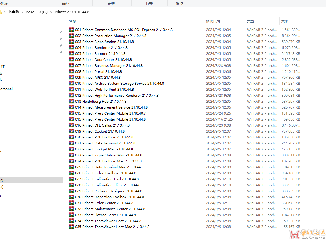
Task: Sort the list by 修改日期 column
Action: [213, 21]
